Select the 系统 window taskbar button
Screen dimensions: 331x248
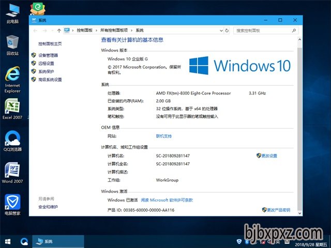[x=58, y=241]
